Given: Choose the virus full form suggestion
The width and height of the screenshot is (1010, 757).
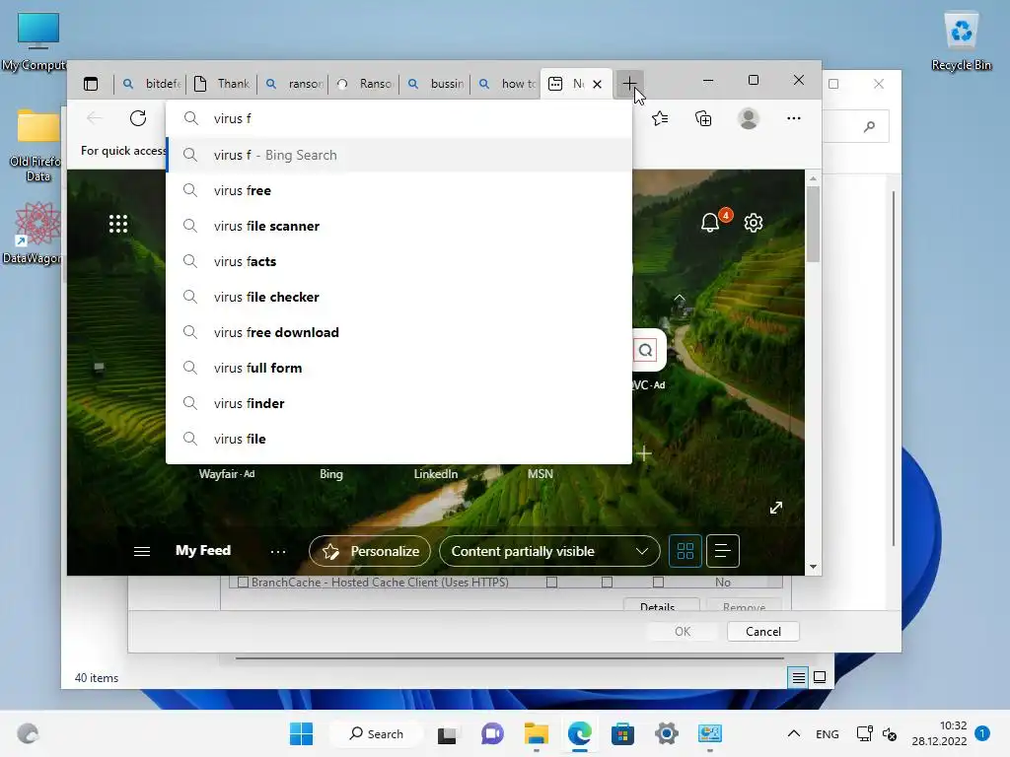Looking at the screenshot, I should click(x=398, y=368).
